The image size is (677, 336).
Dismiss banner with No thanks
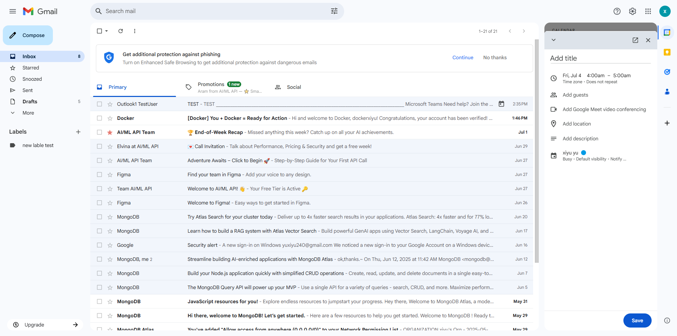[495, 57]
